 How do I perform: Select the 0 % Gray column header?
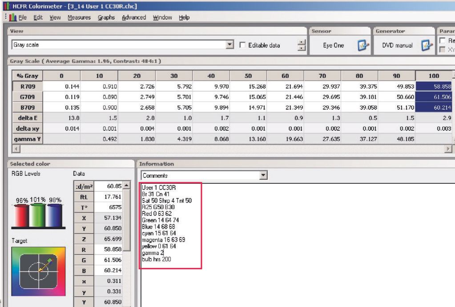pos(61,76)
